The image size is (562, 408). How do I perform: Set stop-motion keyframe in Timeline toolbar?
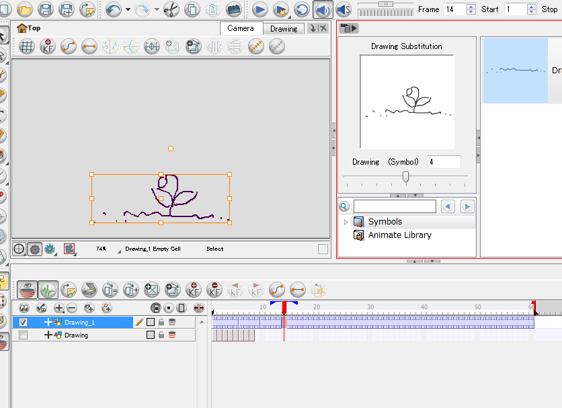point(298,290)
